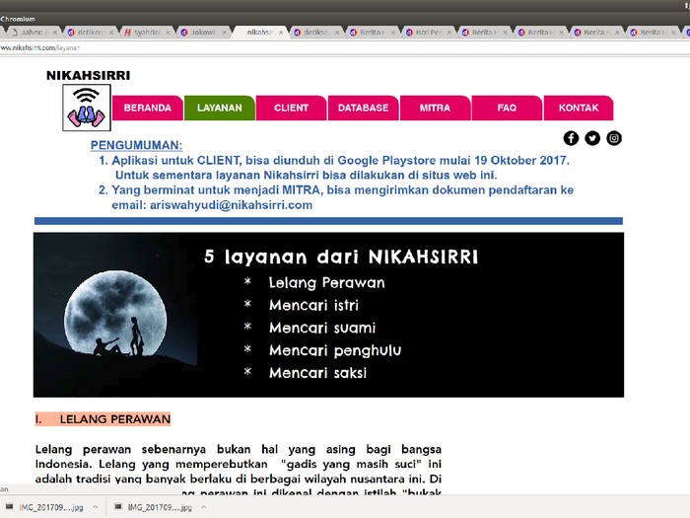Open the KONTAK navigation tab
Viewport: 690px width, 518px height.
[x=579, y=108]
